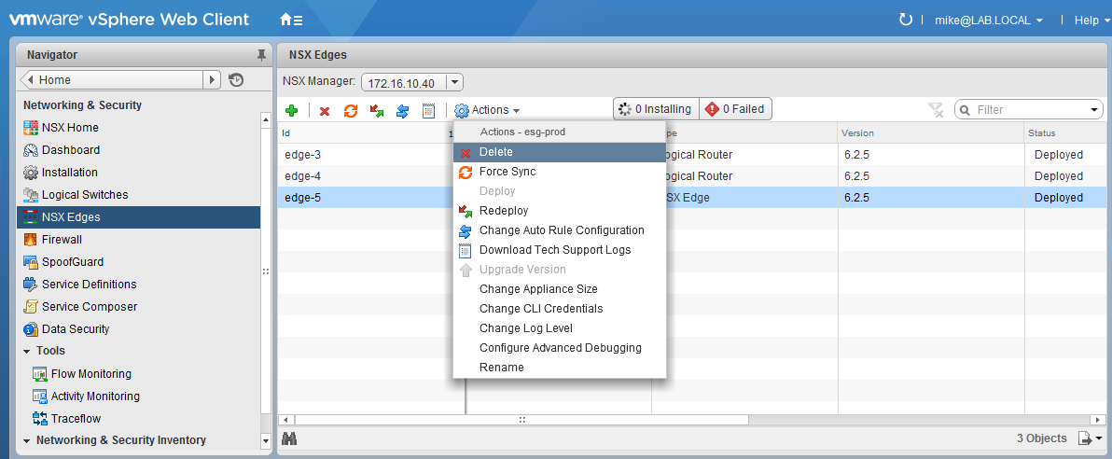
Task: Click into the Filter search field
Action: pyautogui.click(x=1029, y=110)
